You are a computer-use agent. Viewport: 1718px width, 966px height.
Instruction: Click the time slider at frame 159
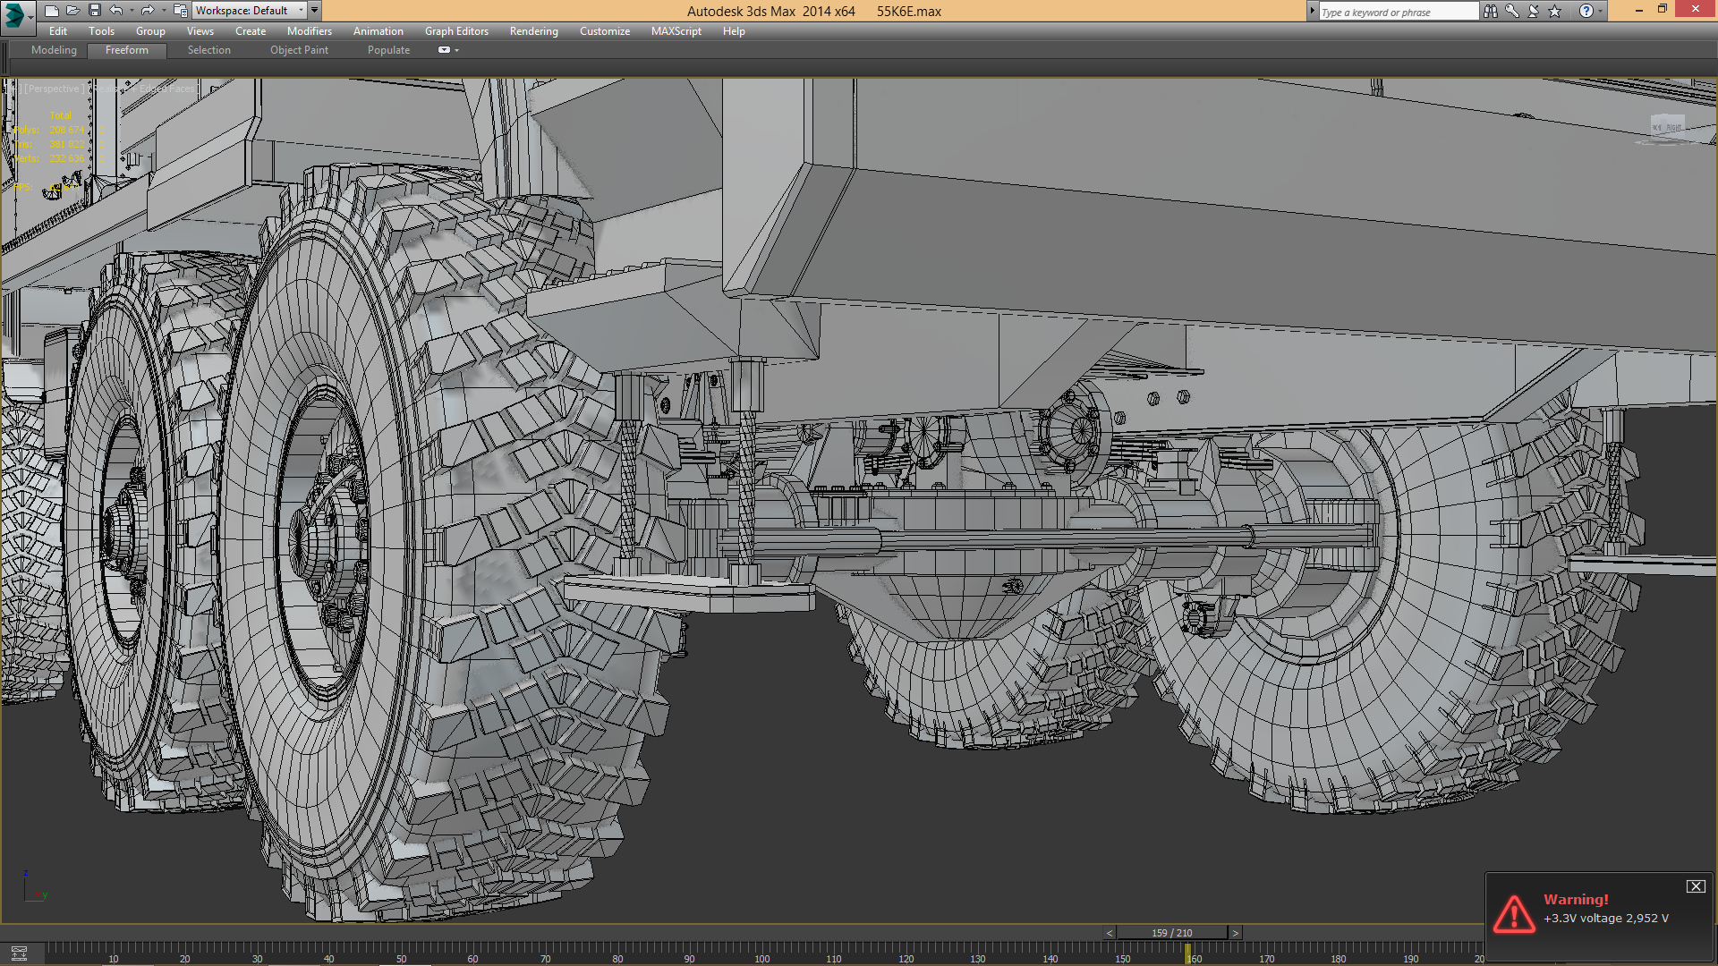pyautogui.click(x=1171, y=933)
